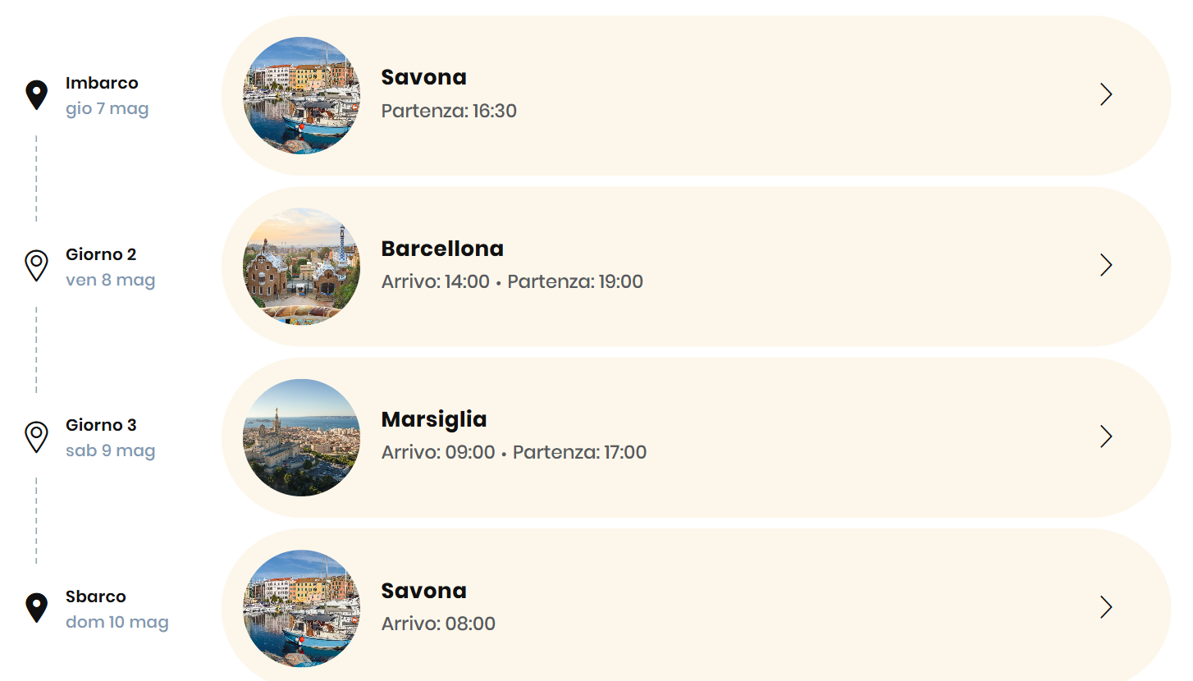The width and height of the screenshot is (1193, 681).
Task: Click the Giorno 3 outlined pin icon
Action: (36, 436)
